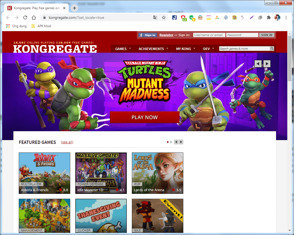The height and width of the screenshot is (235, 294).
Task: Click the scrollbar up arrow
Action: click(x=289, y=34)
